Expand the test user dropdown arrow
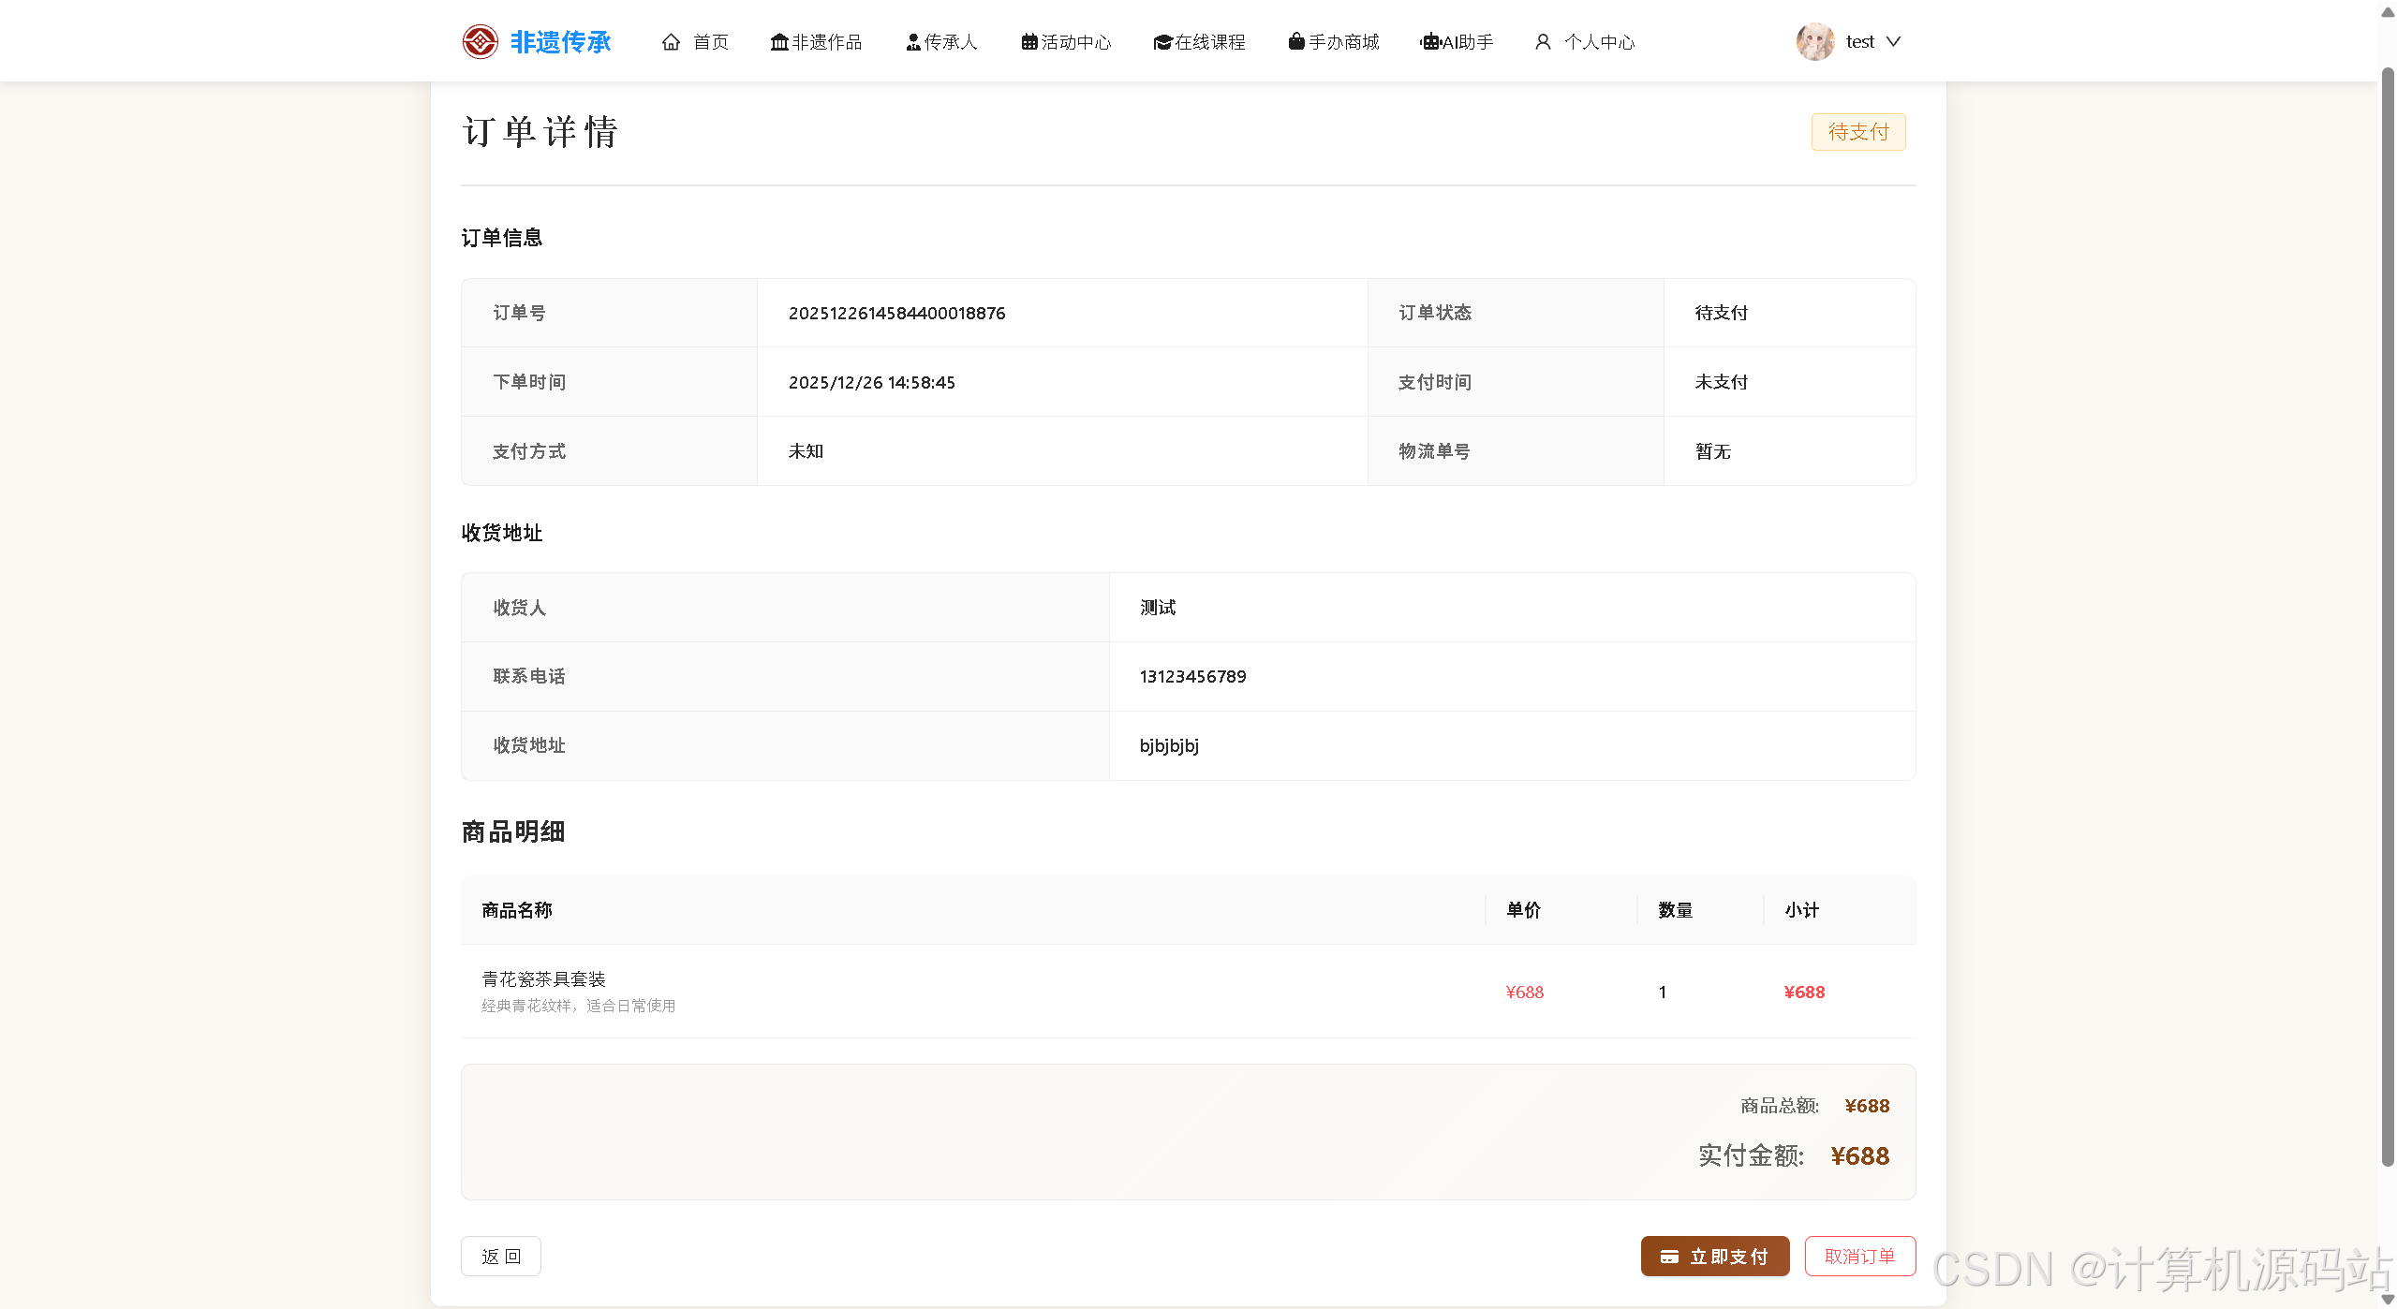This screenshot has width=2397, height=1309. click(1893, 41)
